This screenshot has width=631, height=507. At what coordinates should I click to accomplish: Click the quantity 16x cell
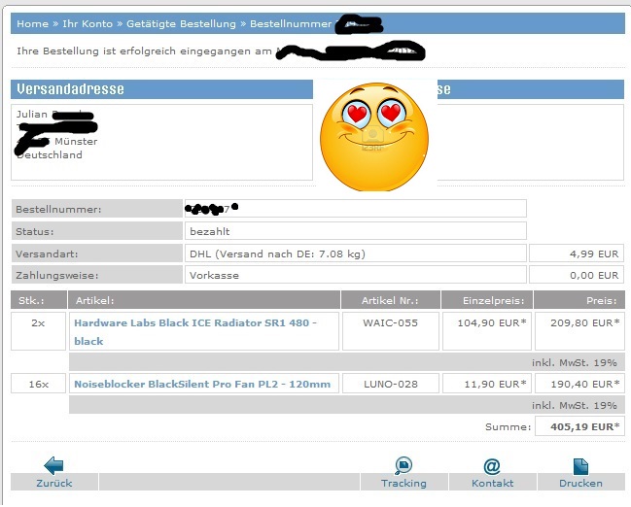38,384
